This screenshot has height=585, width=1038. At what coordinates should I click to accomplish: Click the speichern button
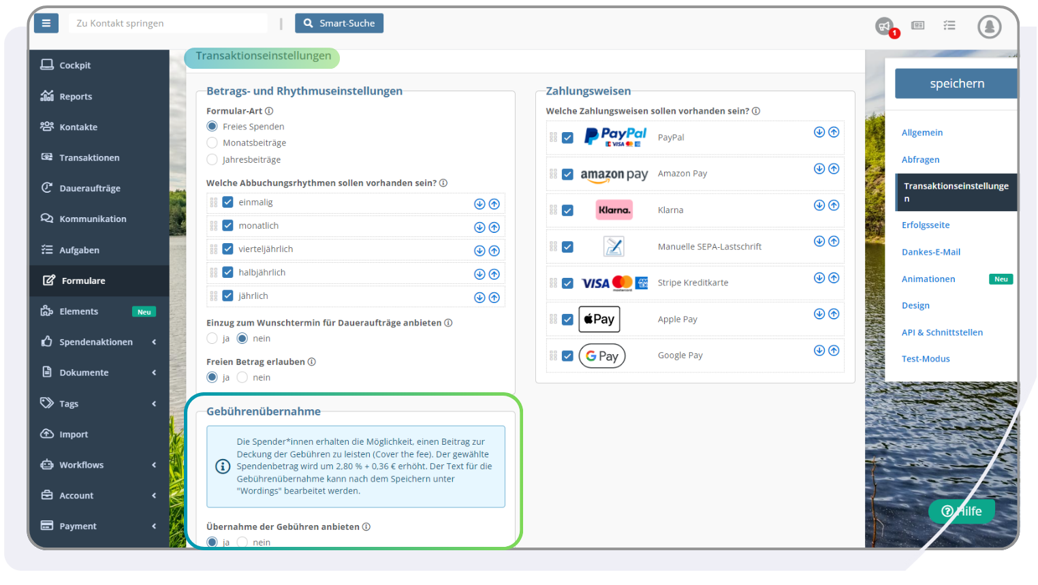(956, 82)
